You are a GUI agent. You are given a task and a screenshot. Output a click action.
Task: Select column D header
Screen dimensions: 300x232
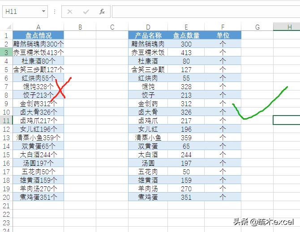point(148,27)
